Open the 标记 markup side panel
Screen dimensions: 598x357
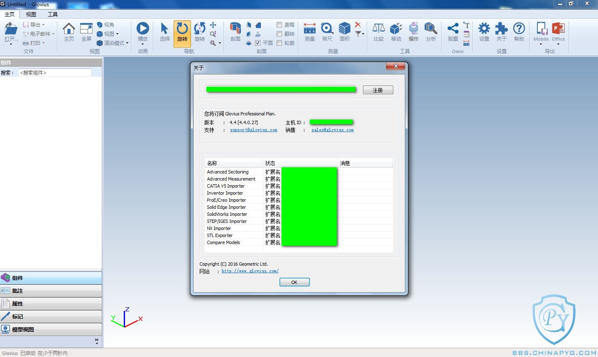51,316
